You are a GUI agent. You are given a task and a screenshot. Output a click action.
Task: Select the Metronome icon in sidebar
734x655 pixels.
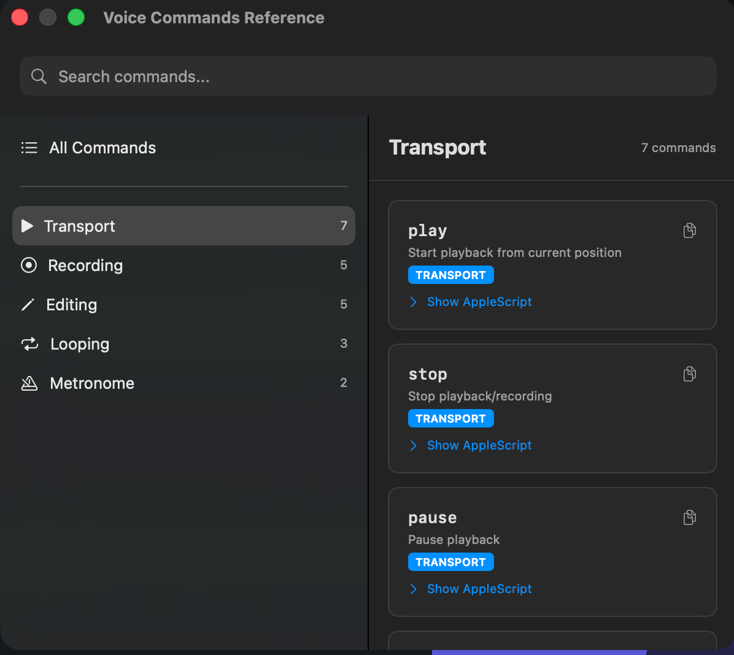click(29, 383)
